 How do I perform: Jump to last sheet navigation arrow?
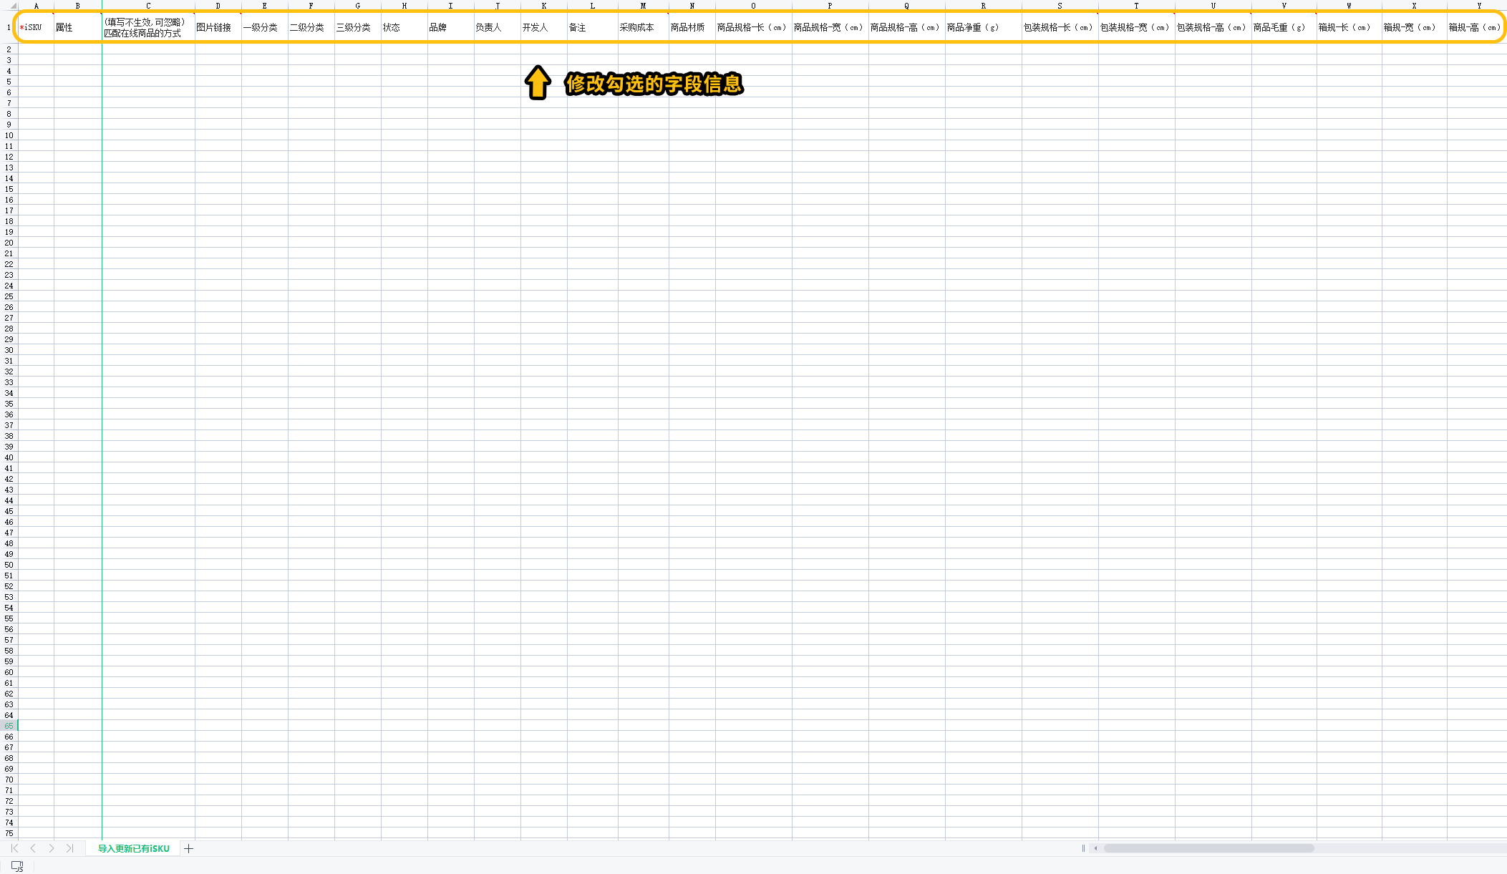pyautogui.click(x=69, y=848)
